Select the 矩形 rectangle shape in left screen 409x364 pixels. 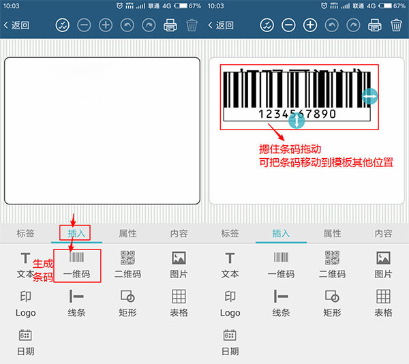[x=127, y=297]
